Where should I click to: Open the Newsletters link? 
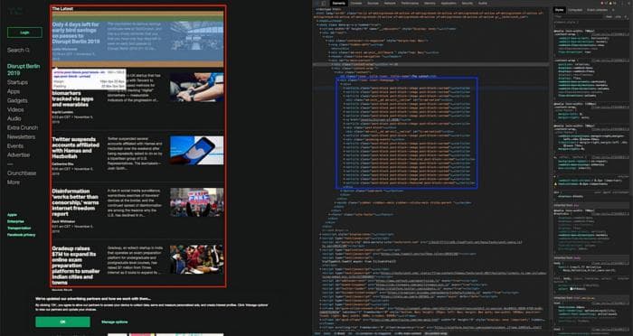click(x=21, y=136)
